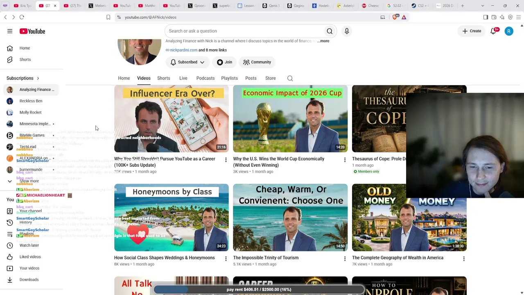This screenshot has height=295, width=524.
Task: Open The Complete Geography of Wealth in America title
Action: tap(398, 258)
